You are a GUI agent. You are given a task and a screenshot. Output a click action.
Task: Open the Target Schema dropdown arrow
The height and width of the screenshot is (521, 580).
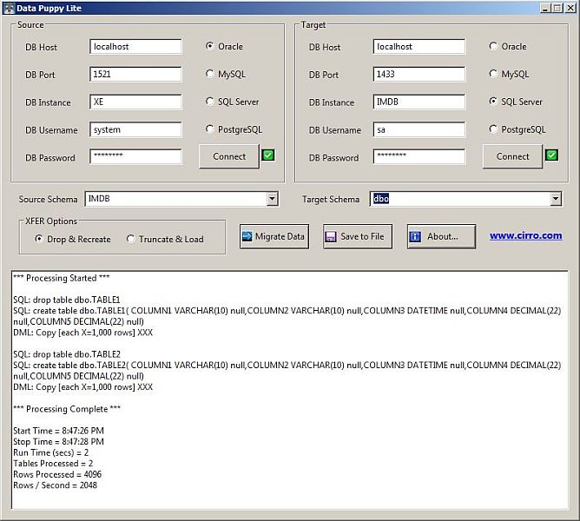pyautogui.click(x=556, y=199)
